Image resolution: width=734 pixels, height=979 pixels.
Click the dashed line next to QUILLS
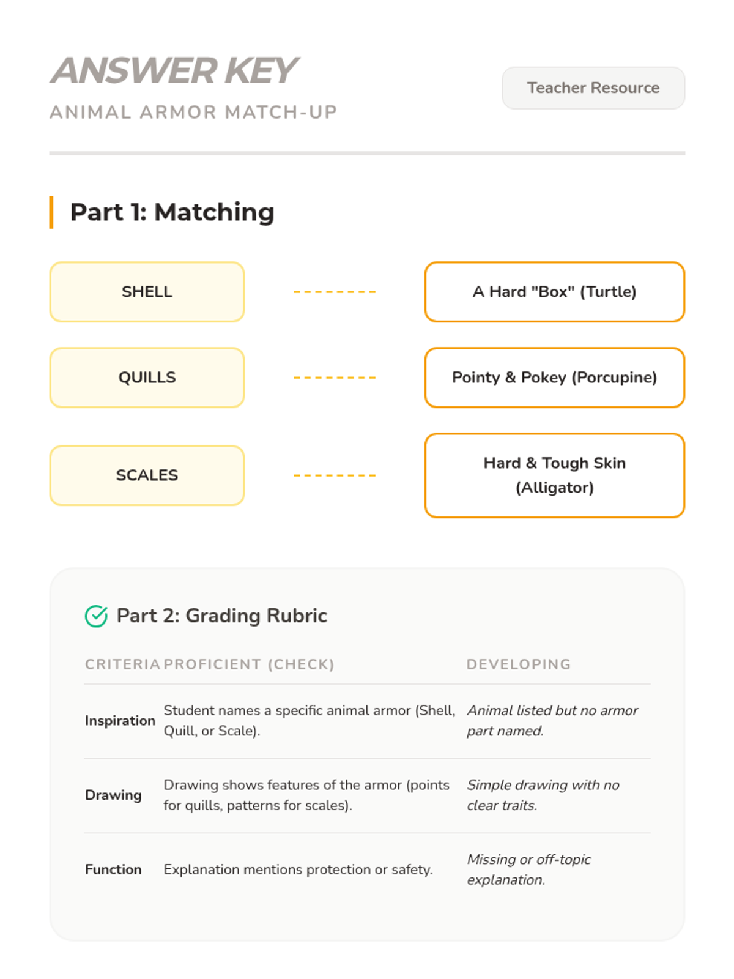pos(335,378)
